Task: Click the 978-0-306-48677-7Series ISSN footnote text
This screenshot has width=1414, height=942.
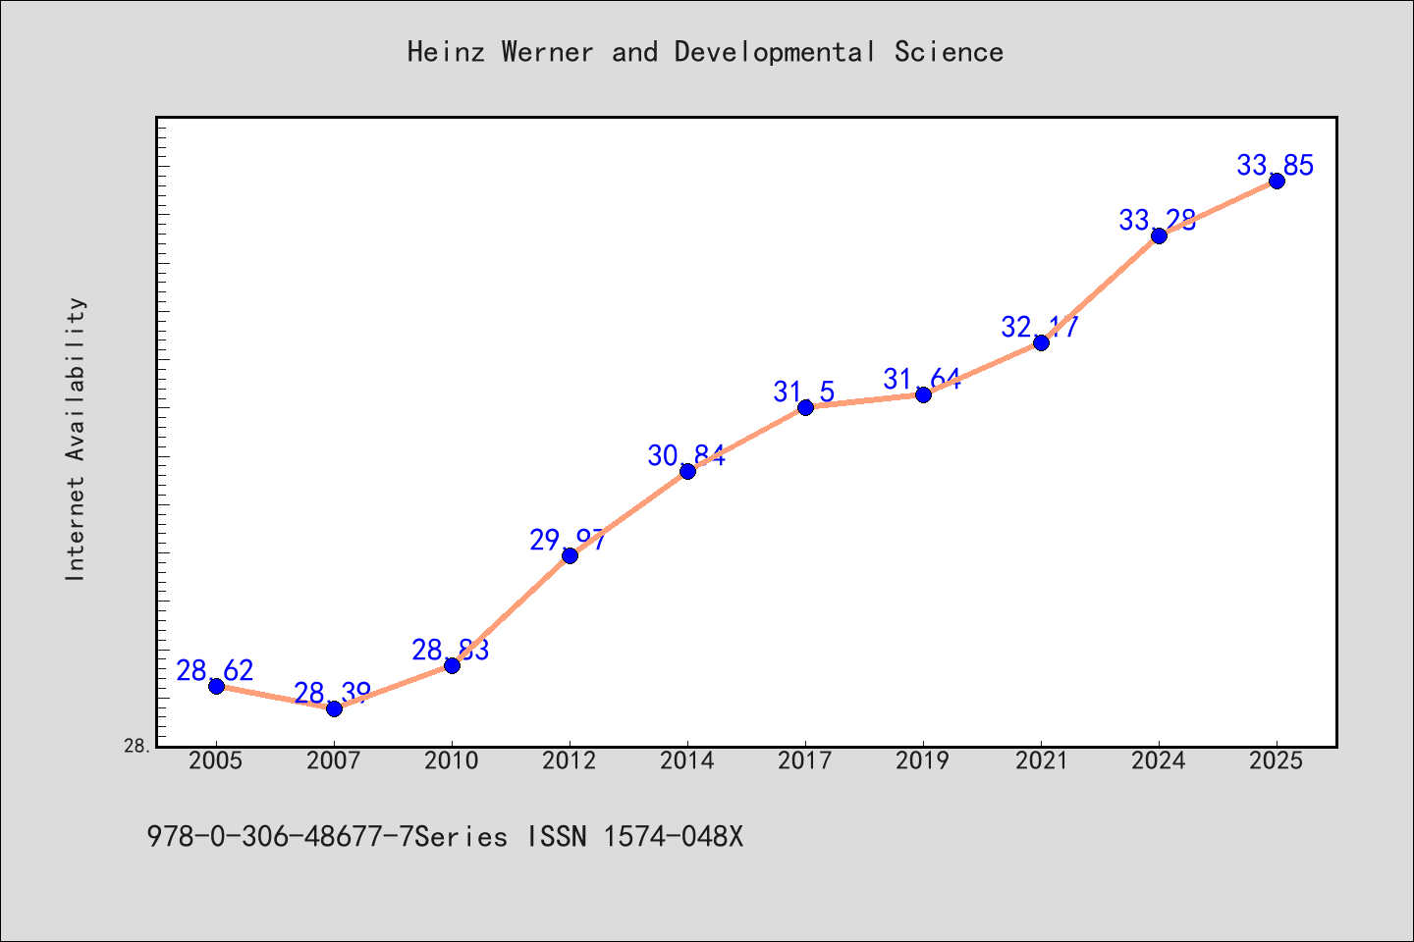Action: pyautogui.click(x=445, y=837)
